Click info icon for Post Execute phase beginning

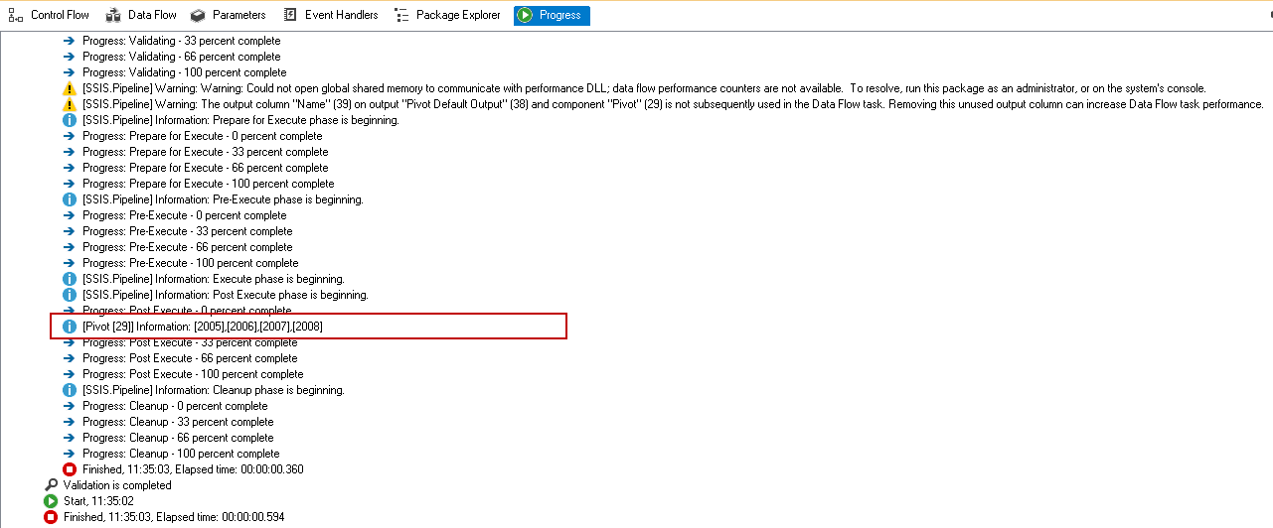pyautogui.click(x=70, y=295)
